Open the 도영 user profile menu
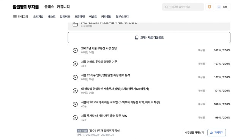243x139 pixels. pos(222,7)
